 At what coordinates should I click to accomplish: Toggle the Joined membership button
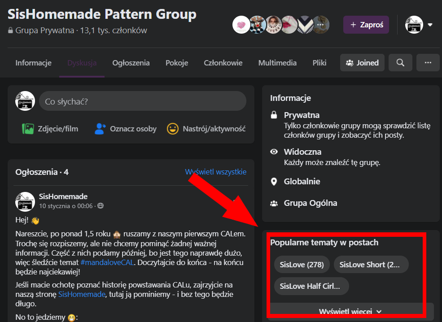(x=362, y=63)
